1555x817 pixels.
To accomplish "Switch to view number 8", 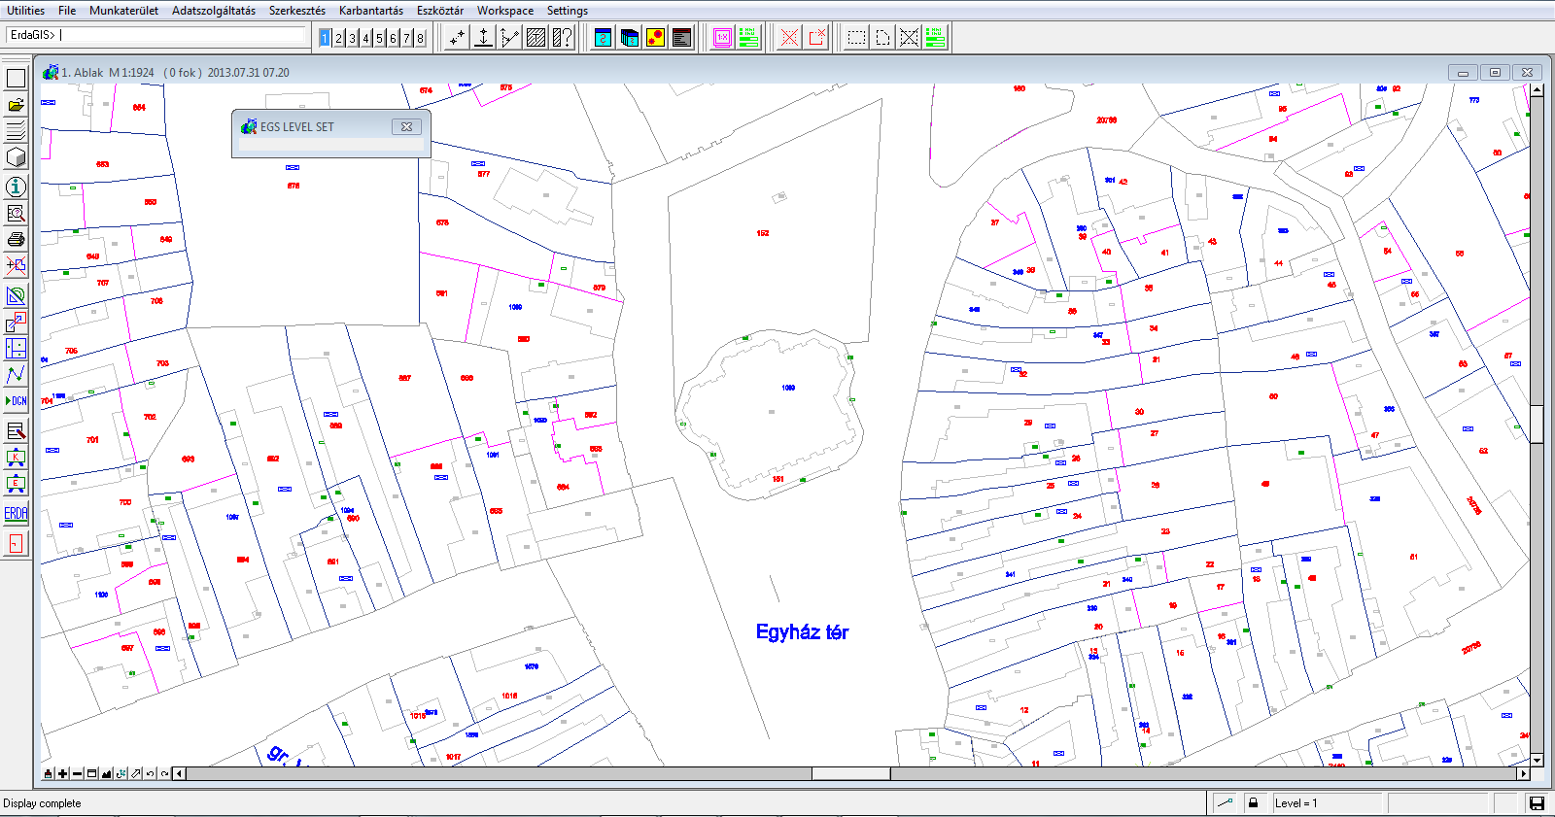I will click(x=420, y=38).
